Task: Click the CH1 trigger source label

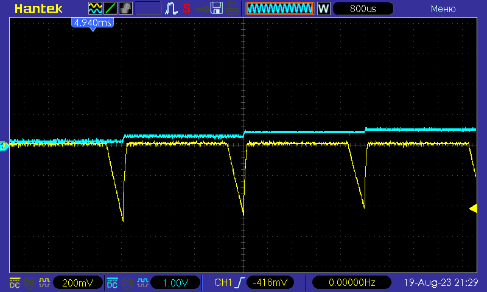Action: click(x=223, y=283)
